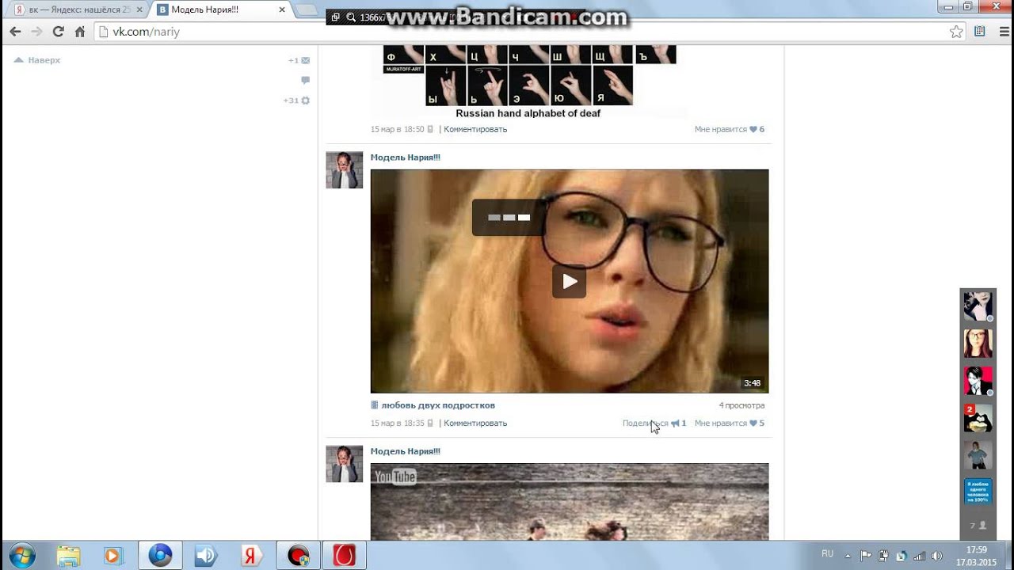Screen dimensions: 1014x570
Task: Open the network signal tray icon
Action: (x=919, y=556)
